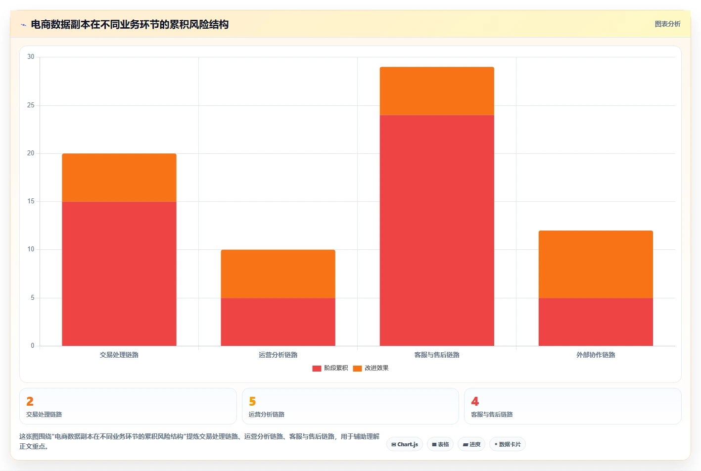Click the icon inside the 表格 tag
This screenshot has height=471, width=701.
coord(434,445)
